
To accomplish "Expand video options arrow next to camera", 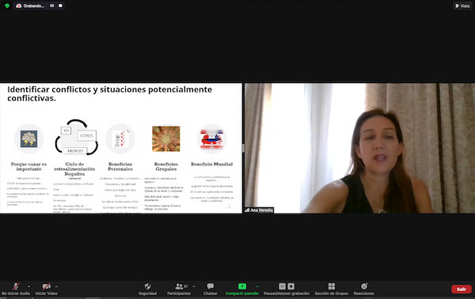I will click(x=56, y=286).
